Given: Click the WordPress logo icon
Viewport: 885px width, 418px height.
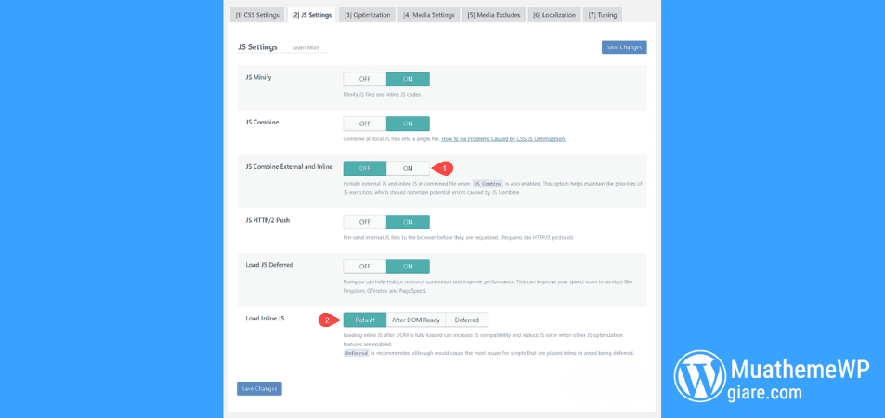Looking at the screenshot, I should pyautogui.click(x=699, y=376).
